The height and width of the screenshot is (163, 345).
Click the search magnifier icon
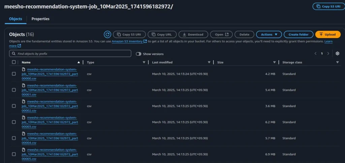14,53
